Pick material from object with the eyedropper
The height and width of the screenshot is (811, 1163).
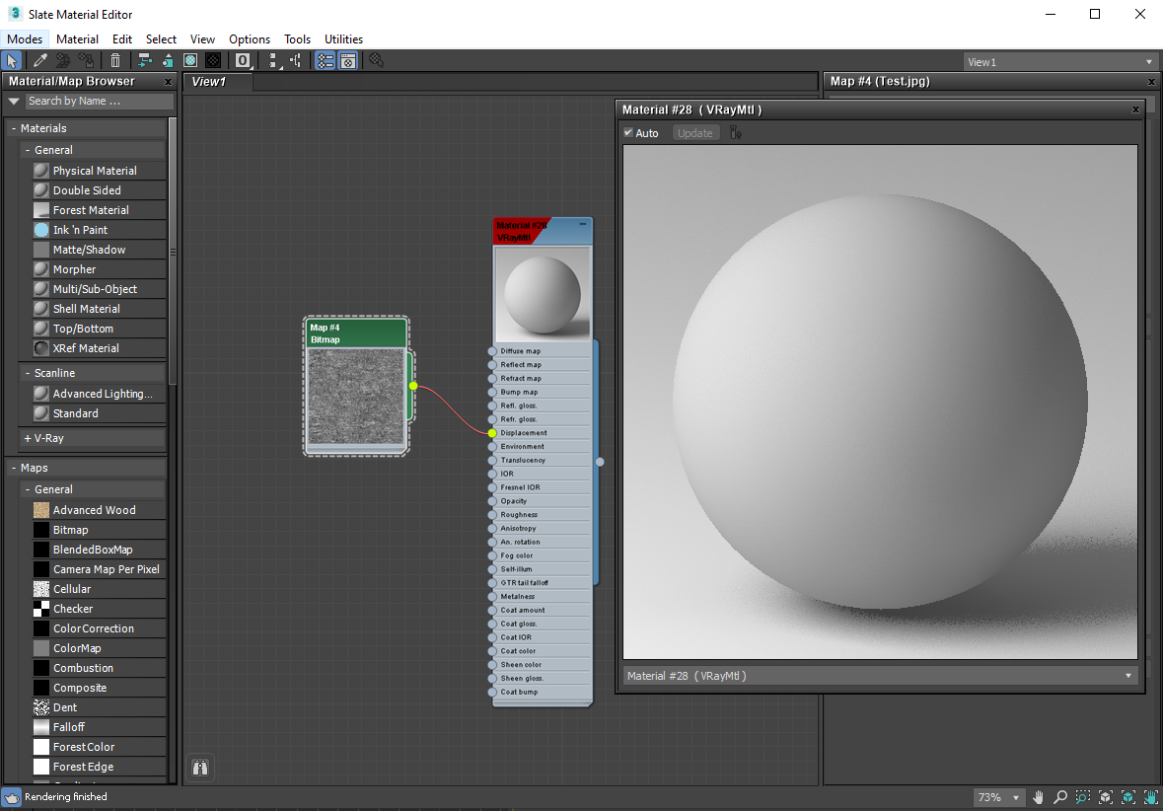[x=39, y=60]
